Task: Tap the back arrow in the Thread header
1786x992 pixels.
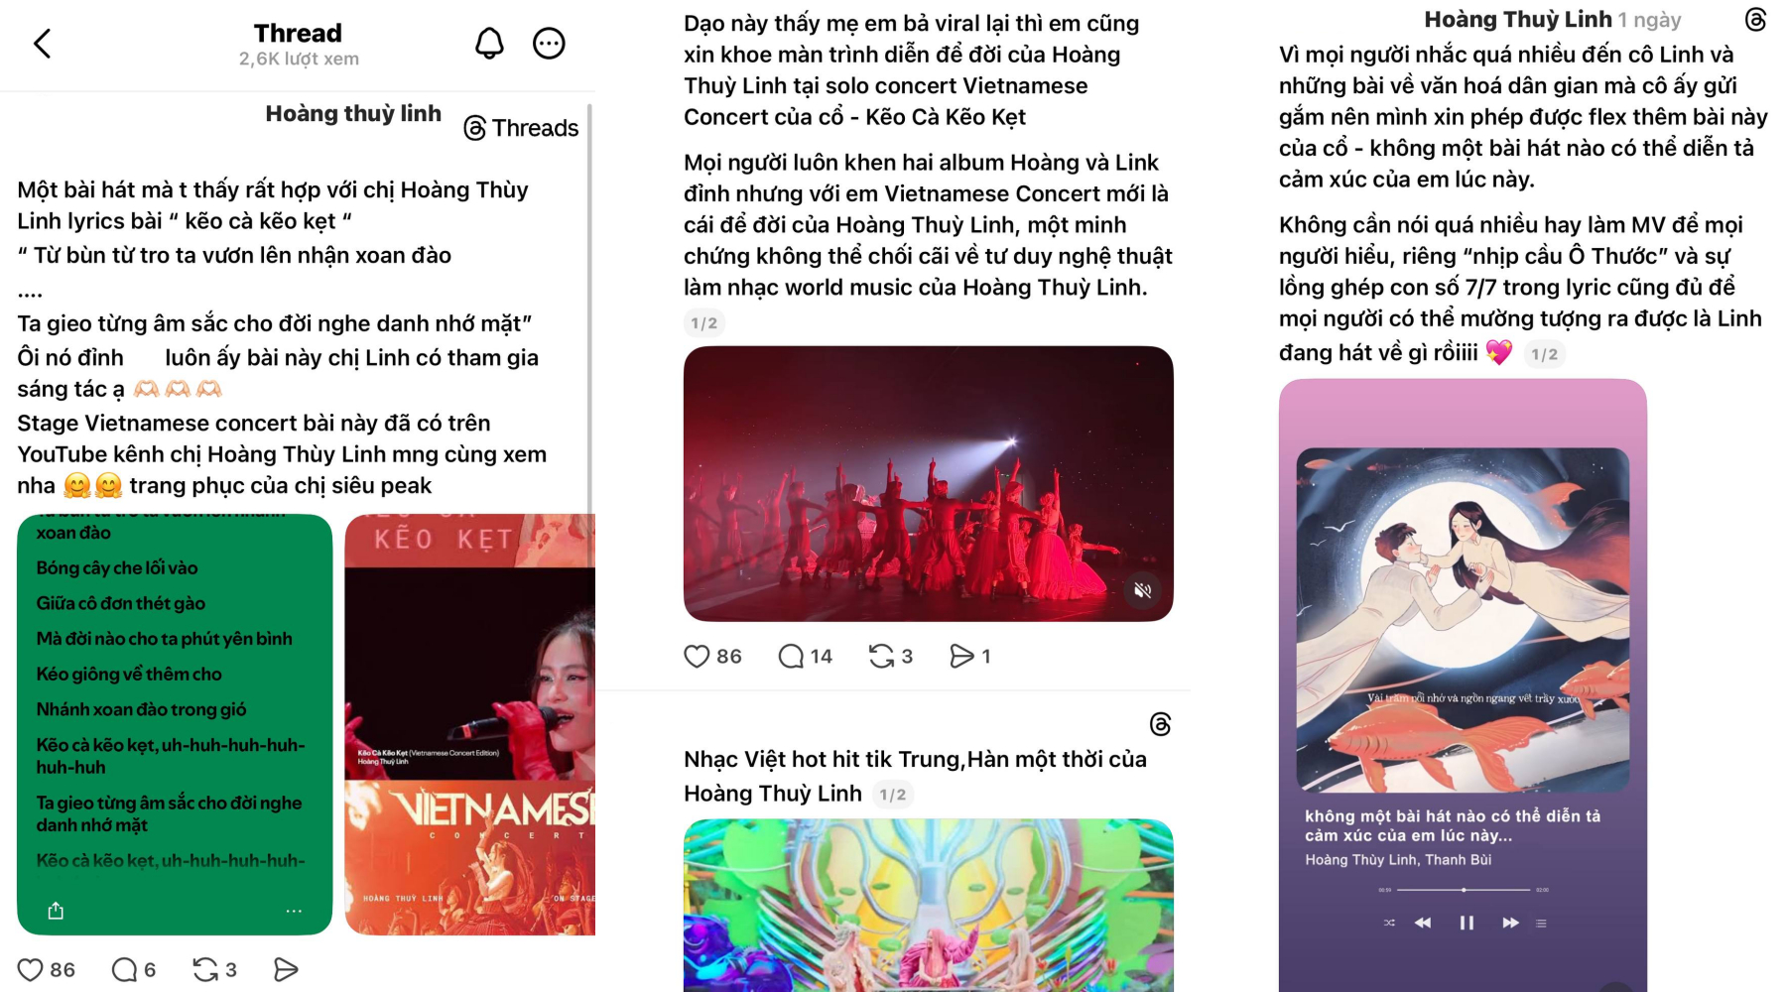Action: pos(43,44)
